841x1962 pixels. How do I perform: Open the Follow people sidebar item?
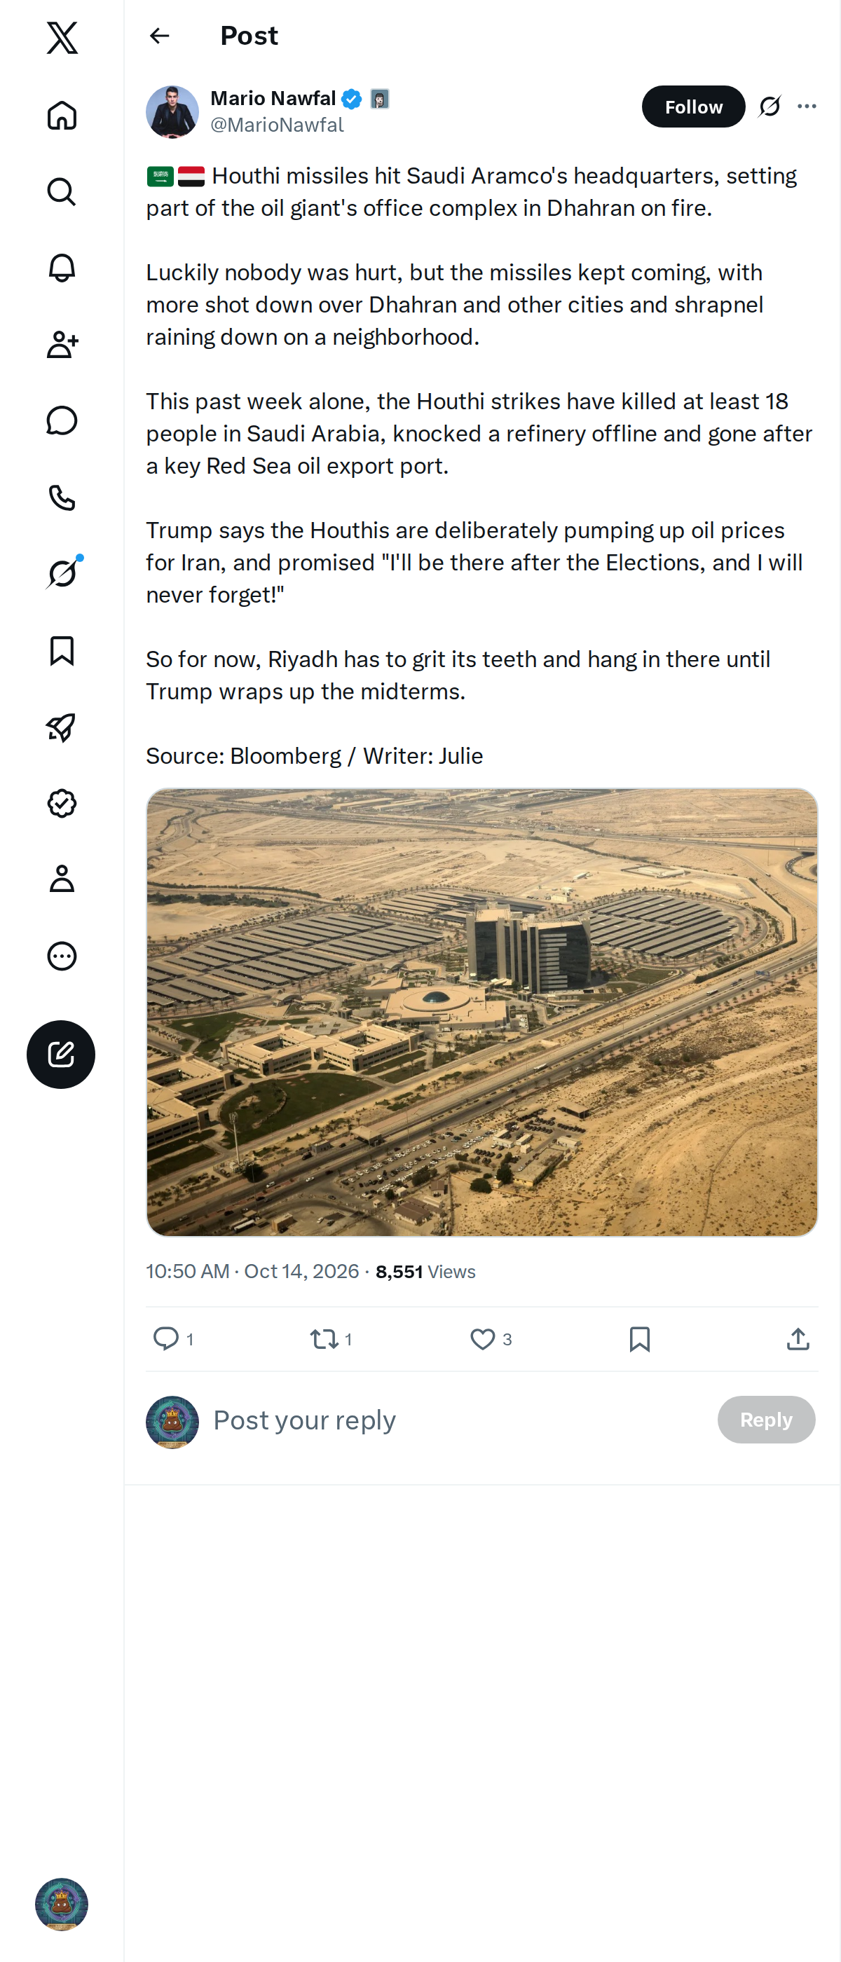(x=62, y=344)
